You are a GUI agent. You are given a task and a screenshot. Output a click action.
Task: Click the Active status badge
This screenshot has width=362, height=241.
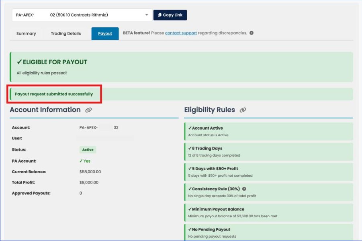(88, 149)
